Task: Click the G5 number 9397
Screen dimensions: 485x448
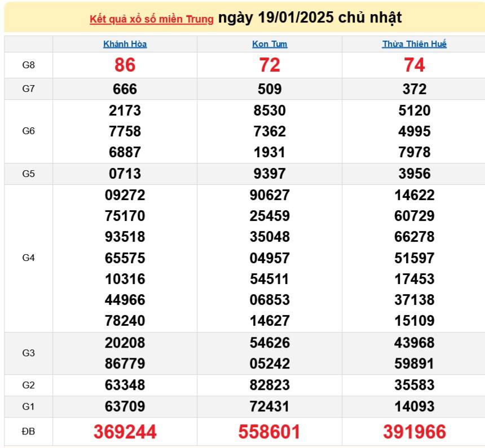Action: pyautogui.click(x=269, y=174)
